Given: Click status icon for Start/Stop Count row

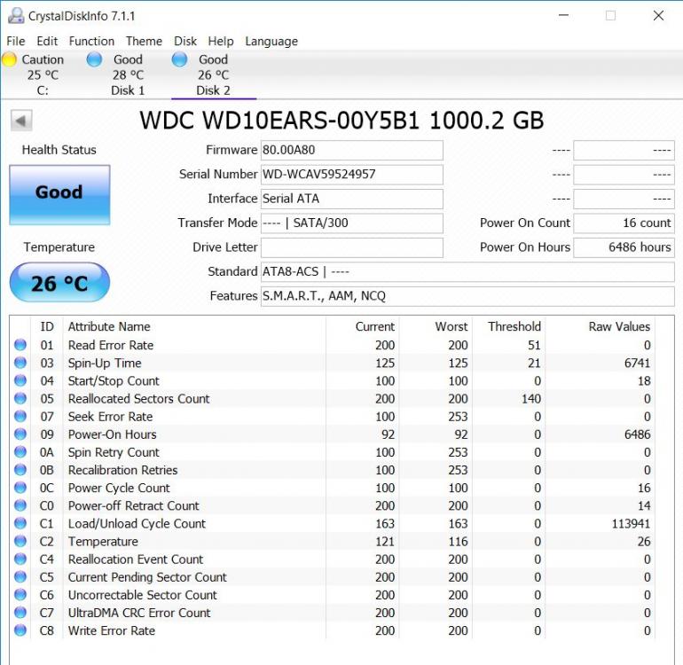Looking at the screenshot, I should click(x=20, y=380).
